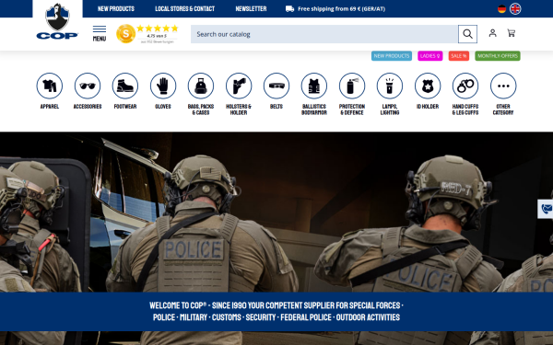Image resolution: width=553 pixels, height=345 pixels.
Task: Open the shopping cart icon
Action: pos(511,33)
